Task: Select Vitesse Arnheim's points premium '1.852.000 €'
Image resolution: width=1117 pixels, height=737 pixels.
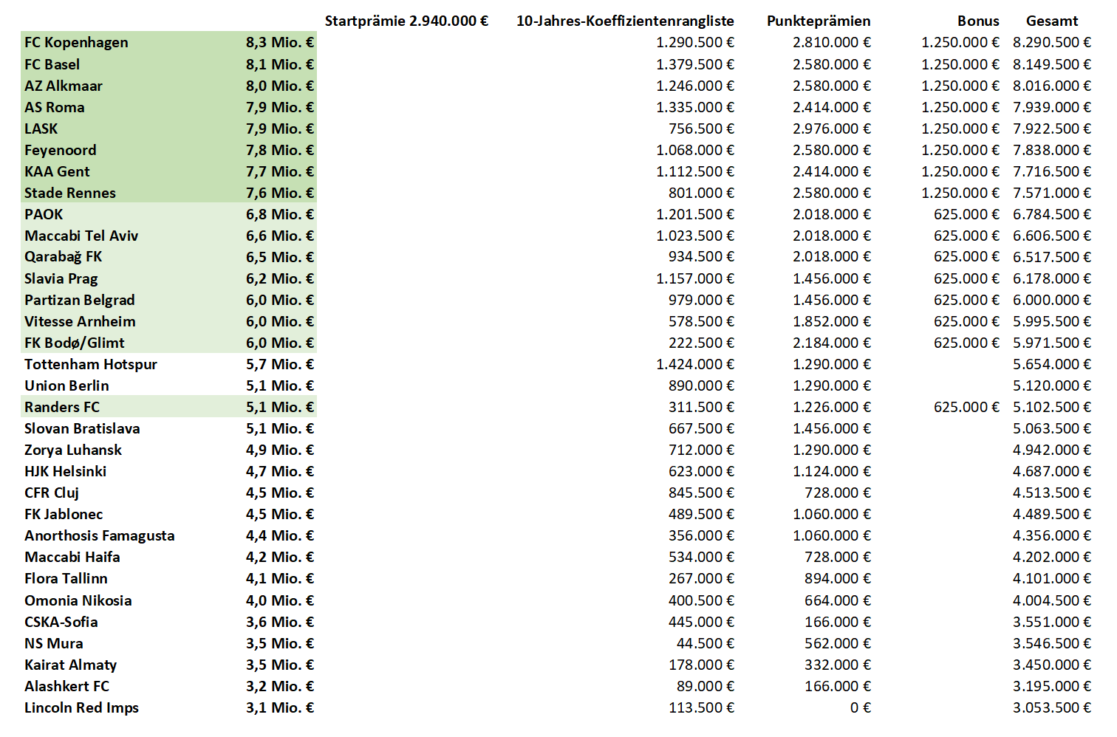Action: click(832, 321)
